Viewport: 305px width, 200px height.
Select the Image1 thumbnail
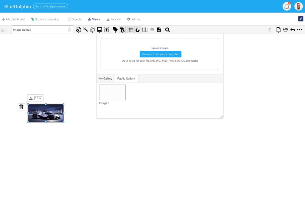112,92
